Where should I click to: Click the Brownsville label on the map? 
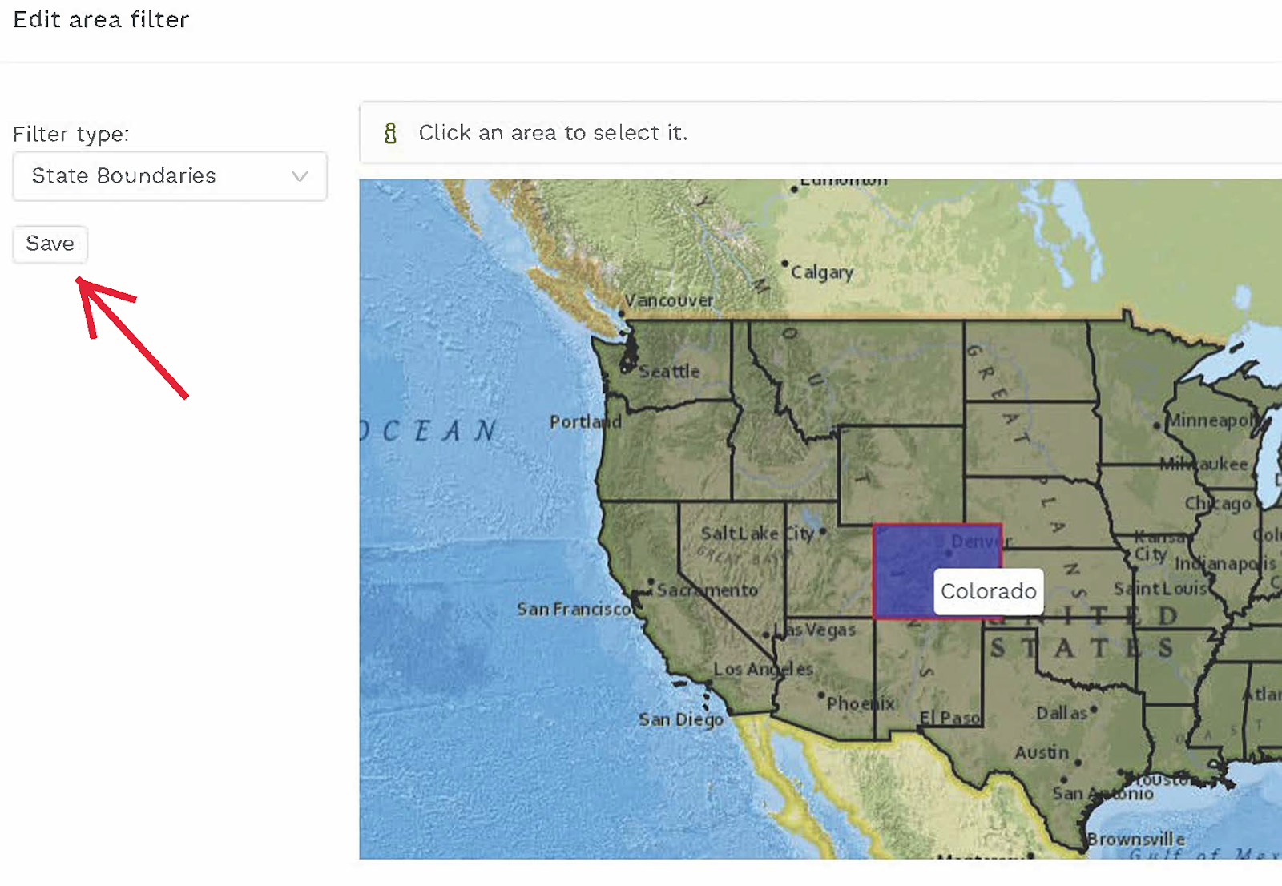(x=1135, y=840)
